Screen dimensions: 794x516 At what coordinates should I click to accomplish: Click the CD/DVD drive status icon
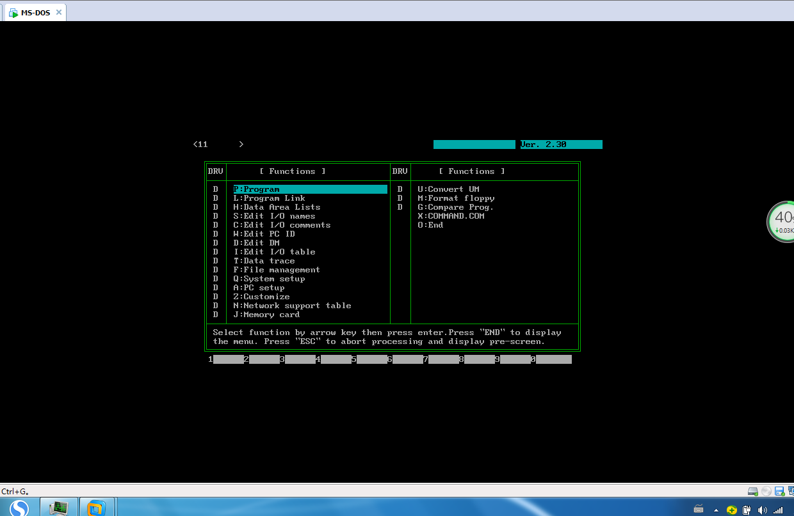766,491
